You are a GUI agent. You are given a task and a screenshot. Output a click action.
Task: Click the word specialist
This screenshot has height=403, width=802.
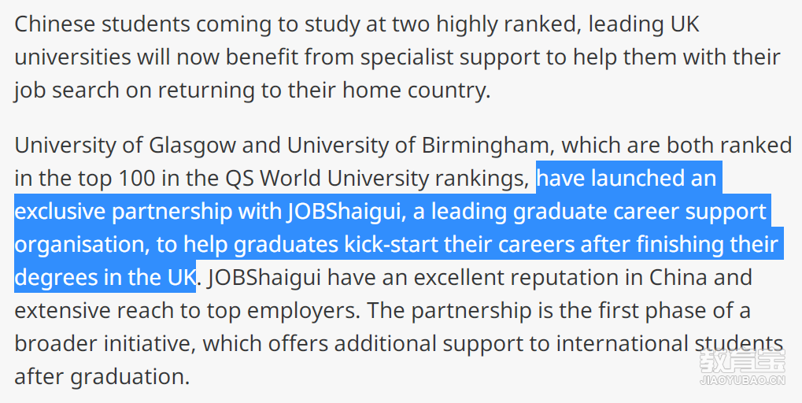pyautogui.click(x=407, y=57)
